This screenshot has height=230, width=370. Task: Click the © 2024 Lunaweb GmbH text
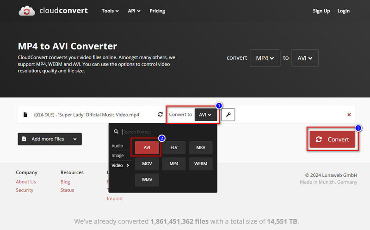pos(331,175)
